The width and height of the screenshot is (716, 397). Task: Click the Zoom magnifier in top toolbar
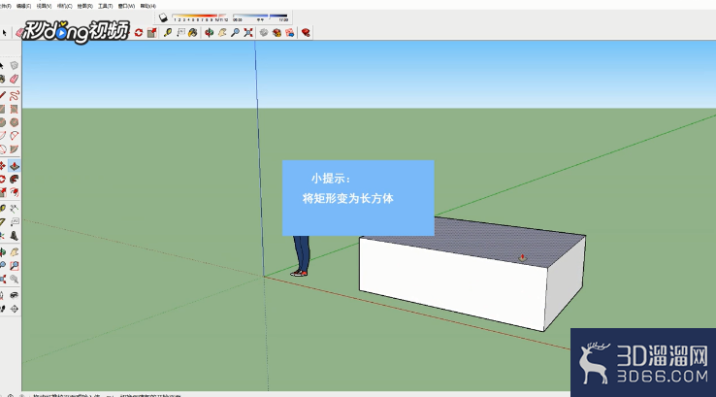coord(235,32)
